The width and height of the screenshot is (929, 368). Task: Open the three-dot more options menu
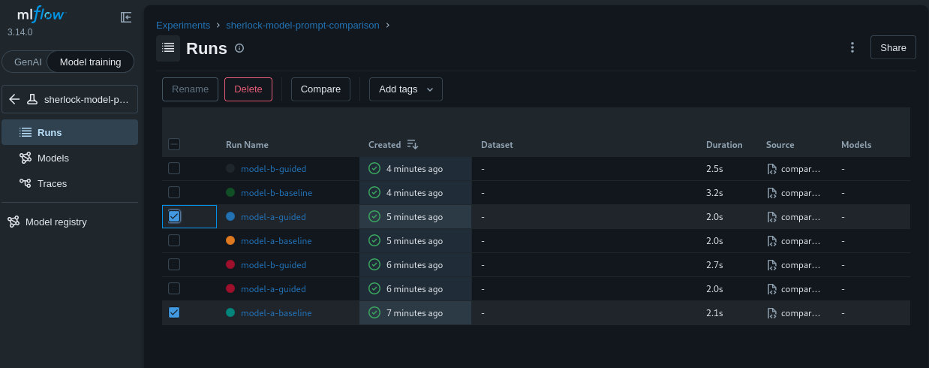[852, 47]
